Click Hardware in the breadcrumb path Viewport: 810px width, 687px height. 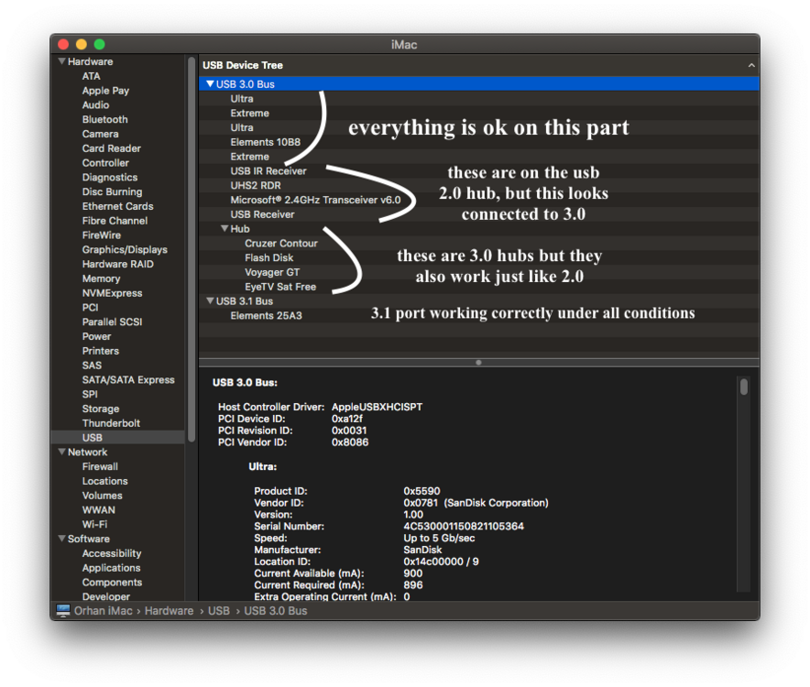(x=169, y=610)
